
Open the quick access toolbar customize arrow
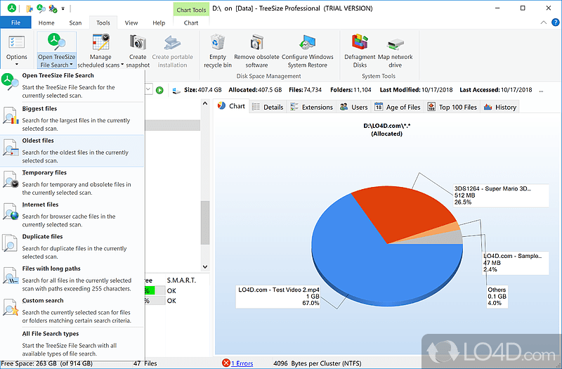click(x=63, y=8)
